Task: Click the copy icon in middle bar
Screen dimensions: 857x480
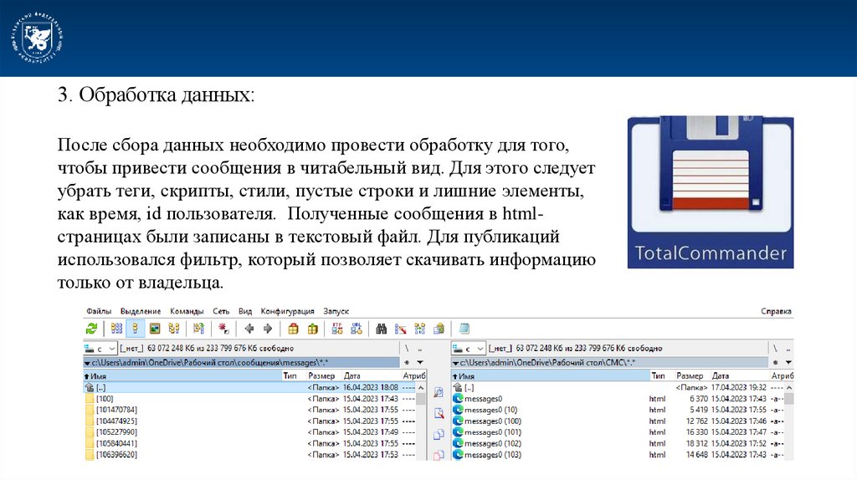Action: click(x=439, y=435)
